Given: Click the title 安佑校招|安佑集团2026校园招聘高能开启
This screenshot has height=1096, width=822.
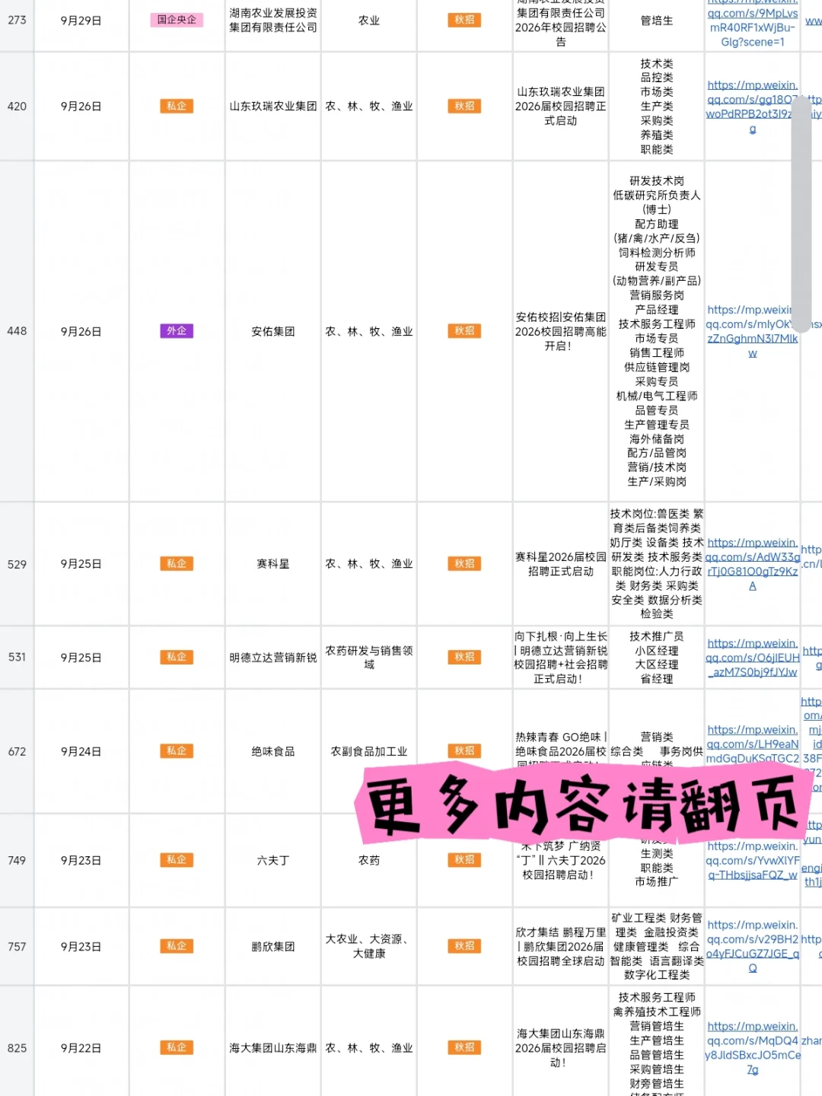Looking at the screenshot, I should (561, 331).
